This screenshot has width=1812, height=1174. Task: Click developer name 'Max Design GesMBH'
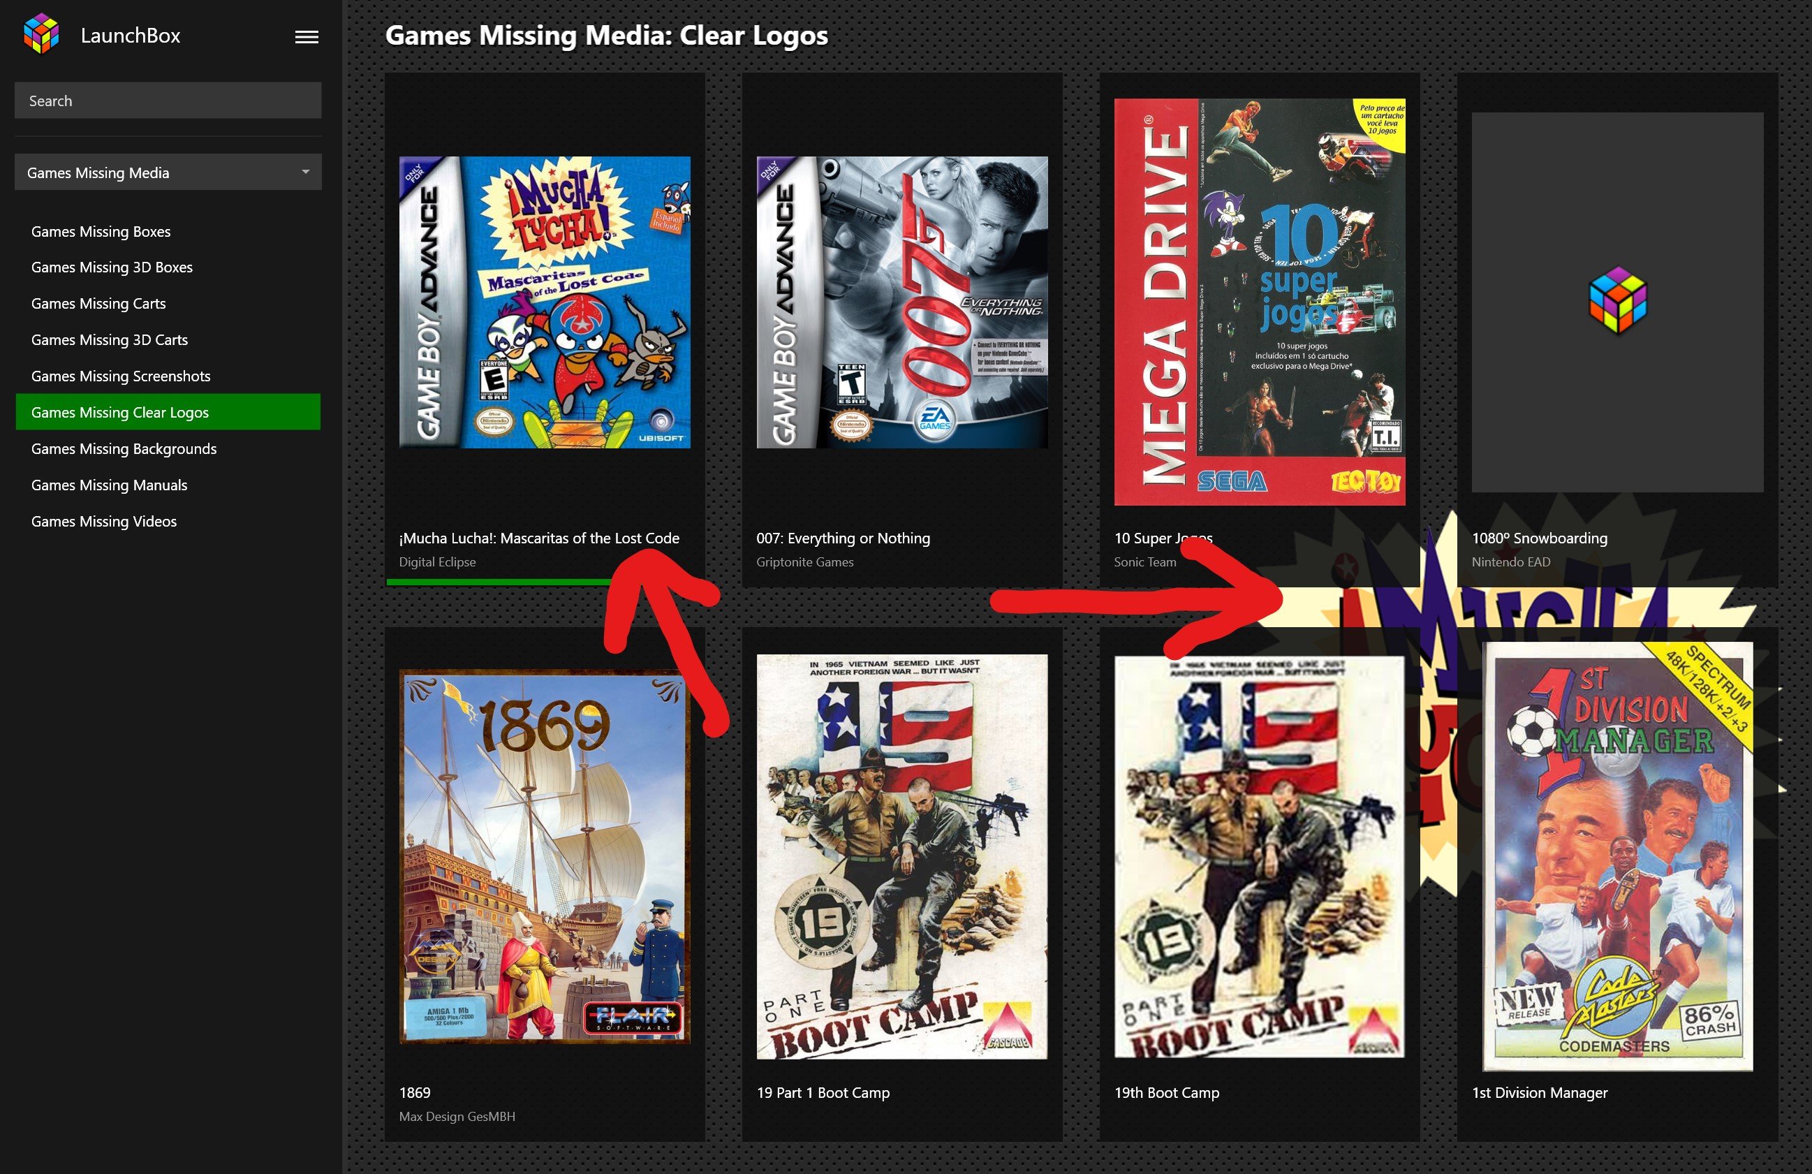tap(457, 1116)
